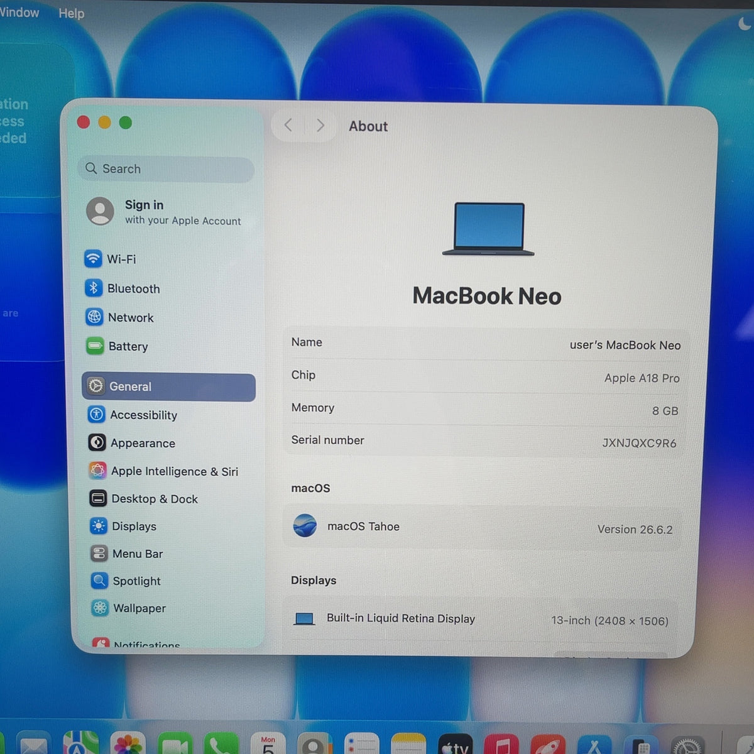This screenshot has height=754, width=754.
Task: Click the "macOS Tahoe" row label
Action: point(363,527)
